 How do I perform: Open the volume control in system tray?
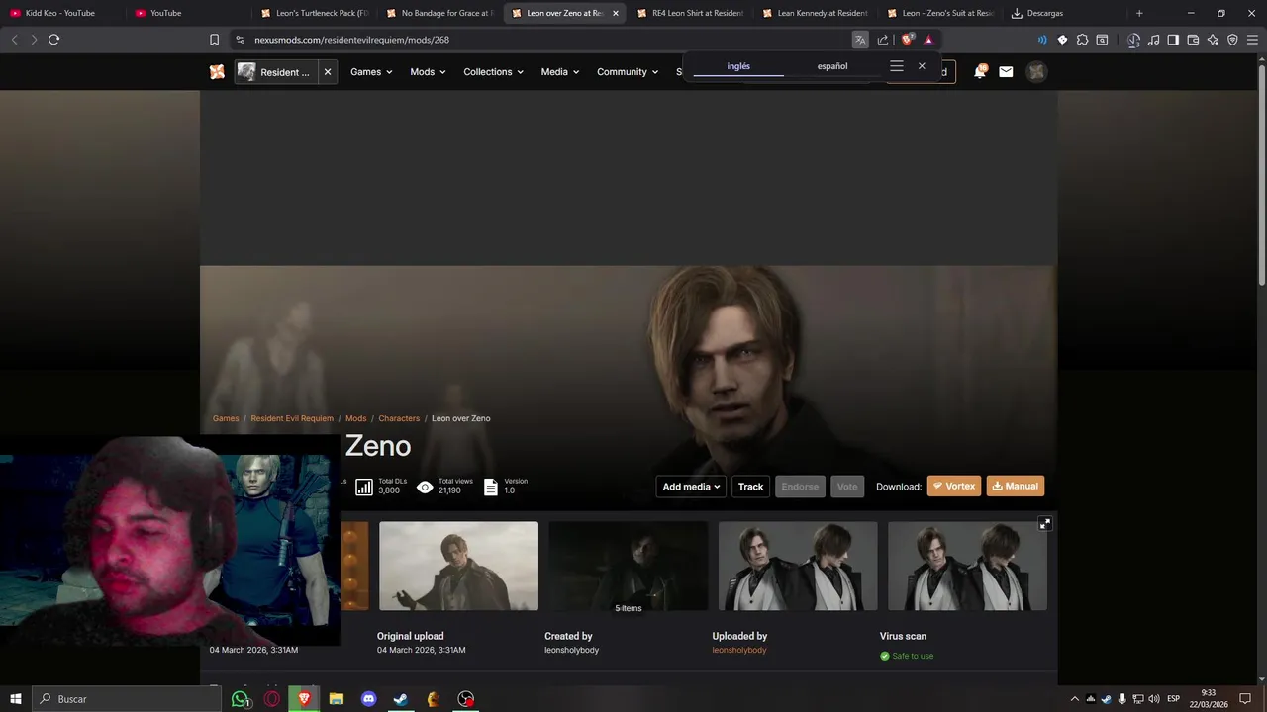coord(1154,699)
